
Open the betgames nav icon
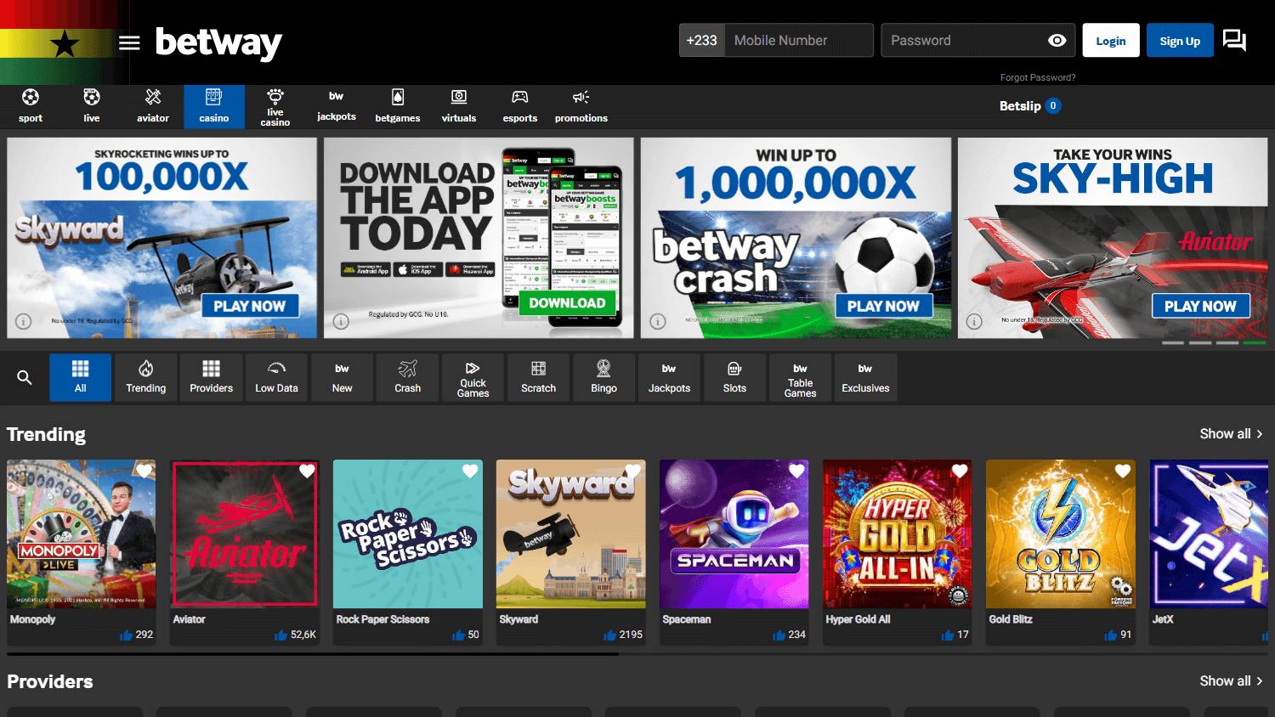[398, 97]
